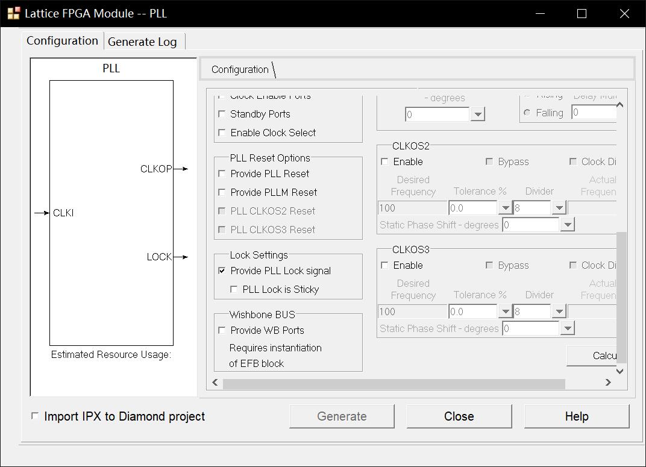Open CLKOS3 Tolerance % dropdown

(x=505, y=312)
